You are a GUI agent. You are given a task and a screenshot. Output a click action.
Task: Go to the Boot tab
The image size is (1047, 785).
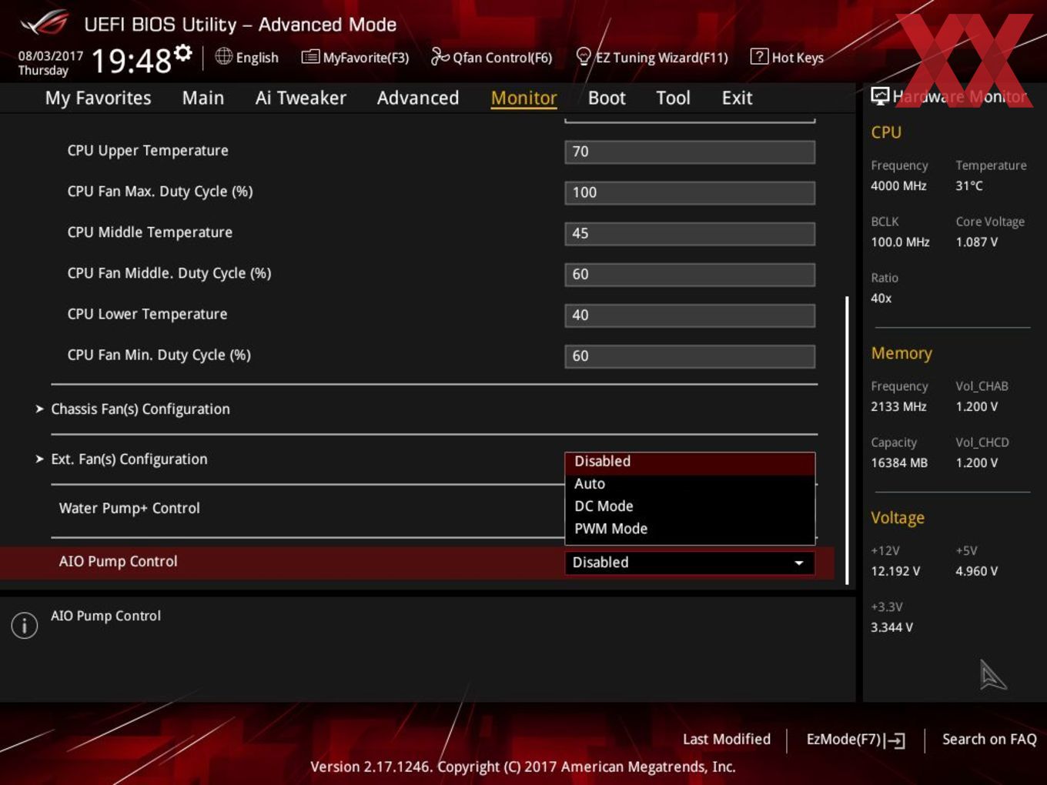(607, 98)
